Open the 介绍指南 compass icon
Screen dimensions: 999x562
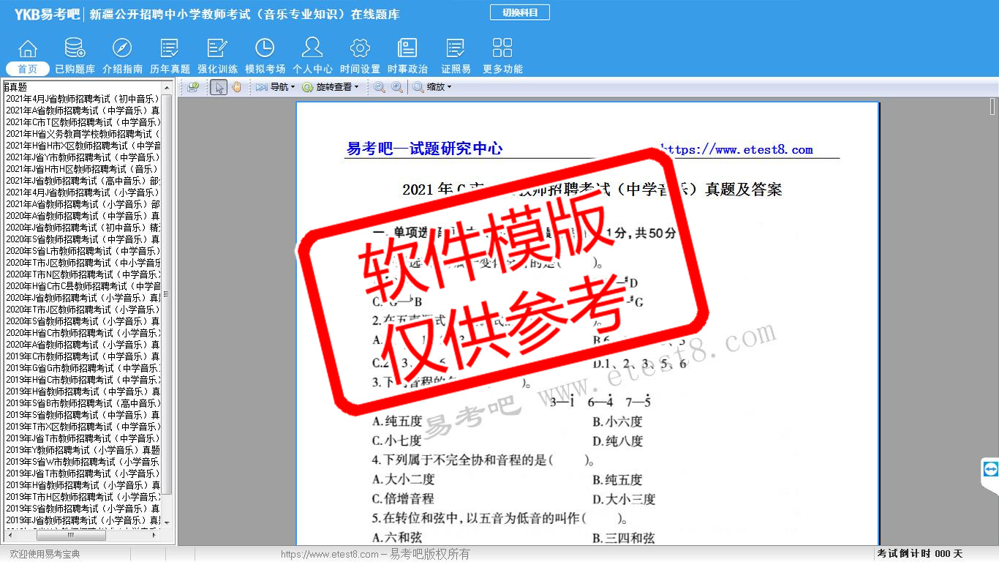click(122, 56)
